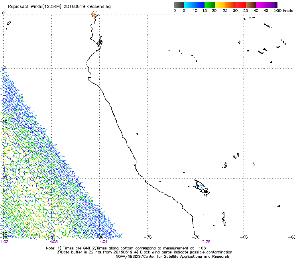
Task: Click the "NOAA/NESDIS/Center for Satellite Applications" credit line
Action: (x=172, y=257)
